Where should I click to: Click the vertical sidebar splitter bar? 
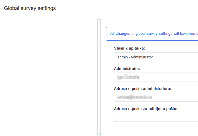coord(99,77)
